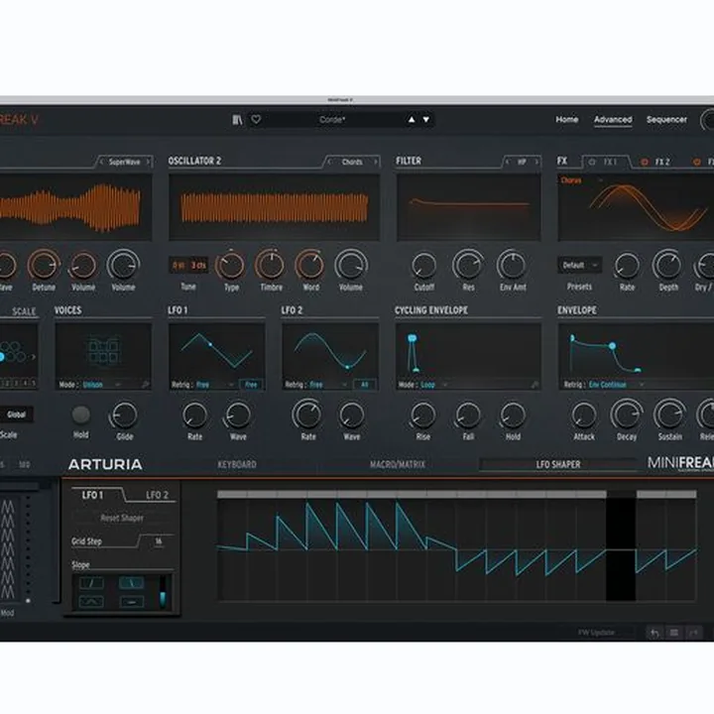This screenshot has width=714, height=714.
Task: Open Voices Mode Unison dropdown
Action: (102, 385)
